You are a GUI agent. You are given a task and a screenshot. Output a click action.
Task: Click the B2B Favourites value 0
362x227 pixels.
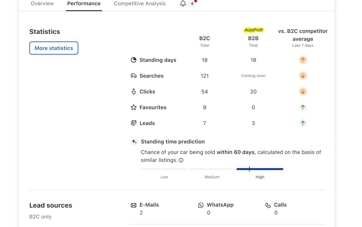pyautogui.click(x=253, y=107)
